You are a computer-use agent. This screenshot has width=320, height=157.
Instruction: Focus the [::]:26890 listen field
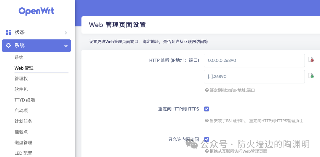click(x=254, y=77)
